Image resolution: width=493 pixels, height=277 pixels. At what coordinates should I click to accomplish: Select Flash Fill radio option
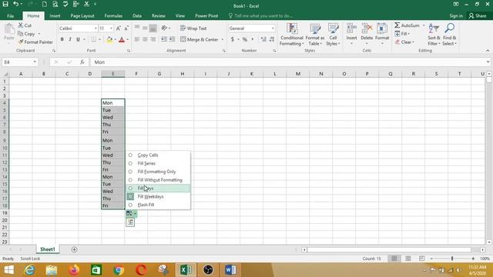tap(130, 205)
